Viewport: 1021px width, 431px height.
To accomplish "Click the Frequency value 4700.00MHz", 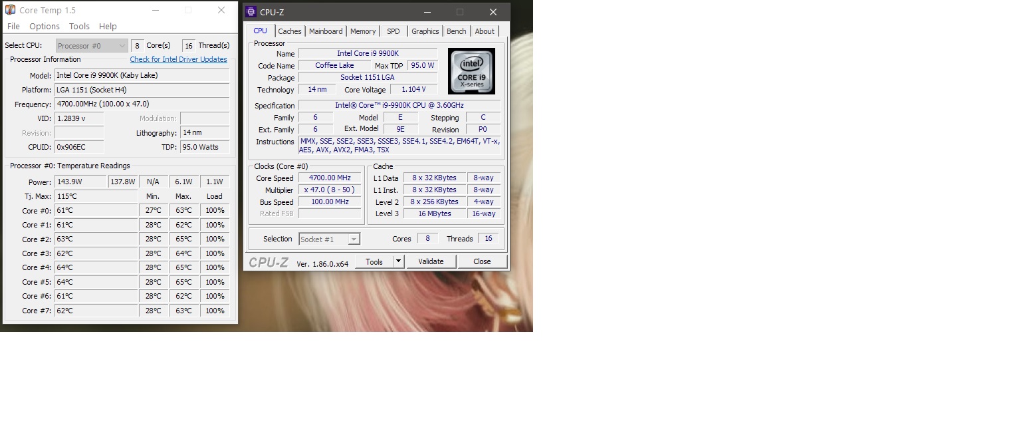I will 142,104.
